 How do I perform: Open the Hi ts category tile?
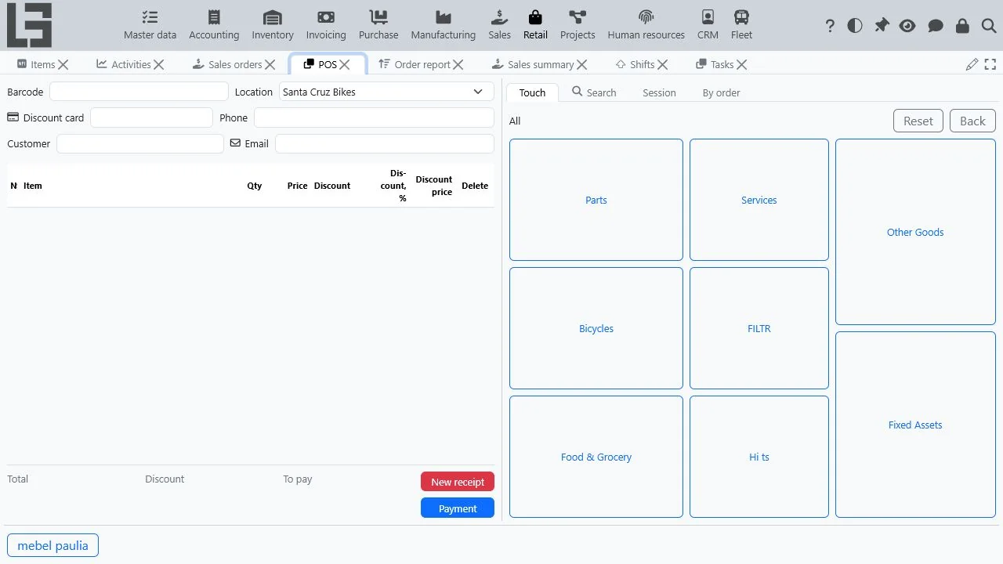tap(759, 457)
